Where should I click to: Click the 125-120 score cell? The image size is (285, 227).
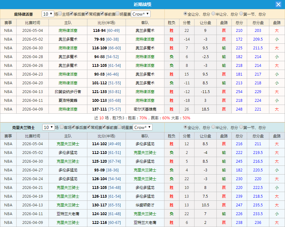point(106,161)
